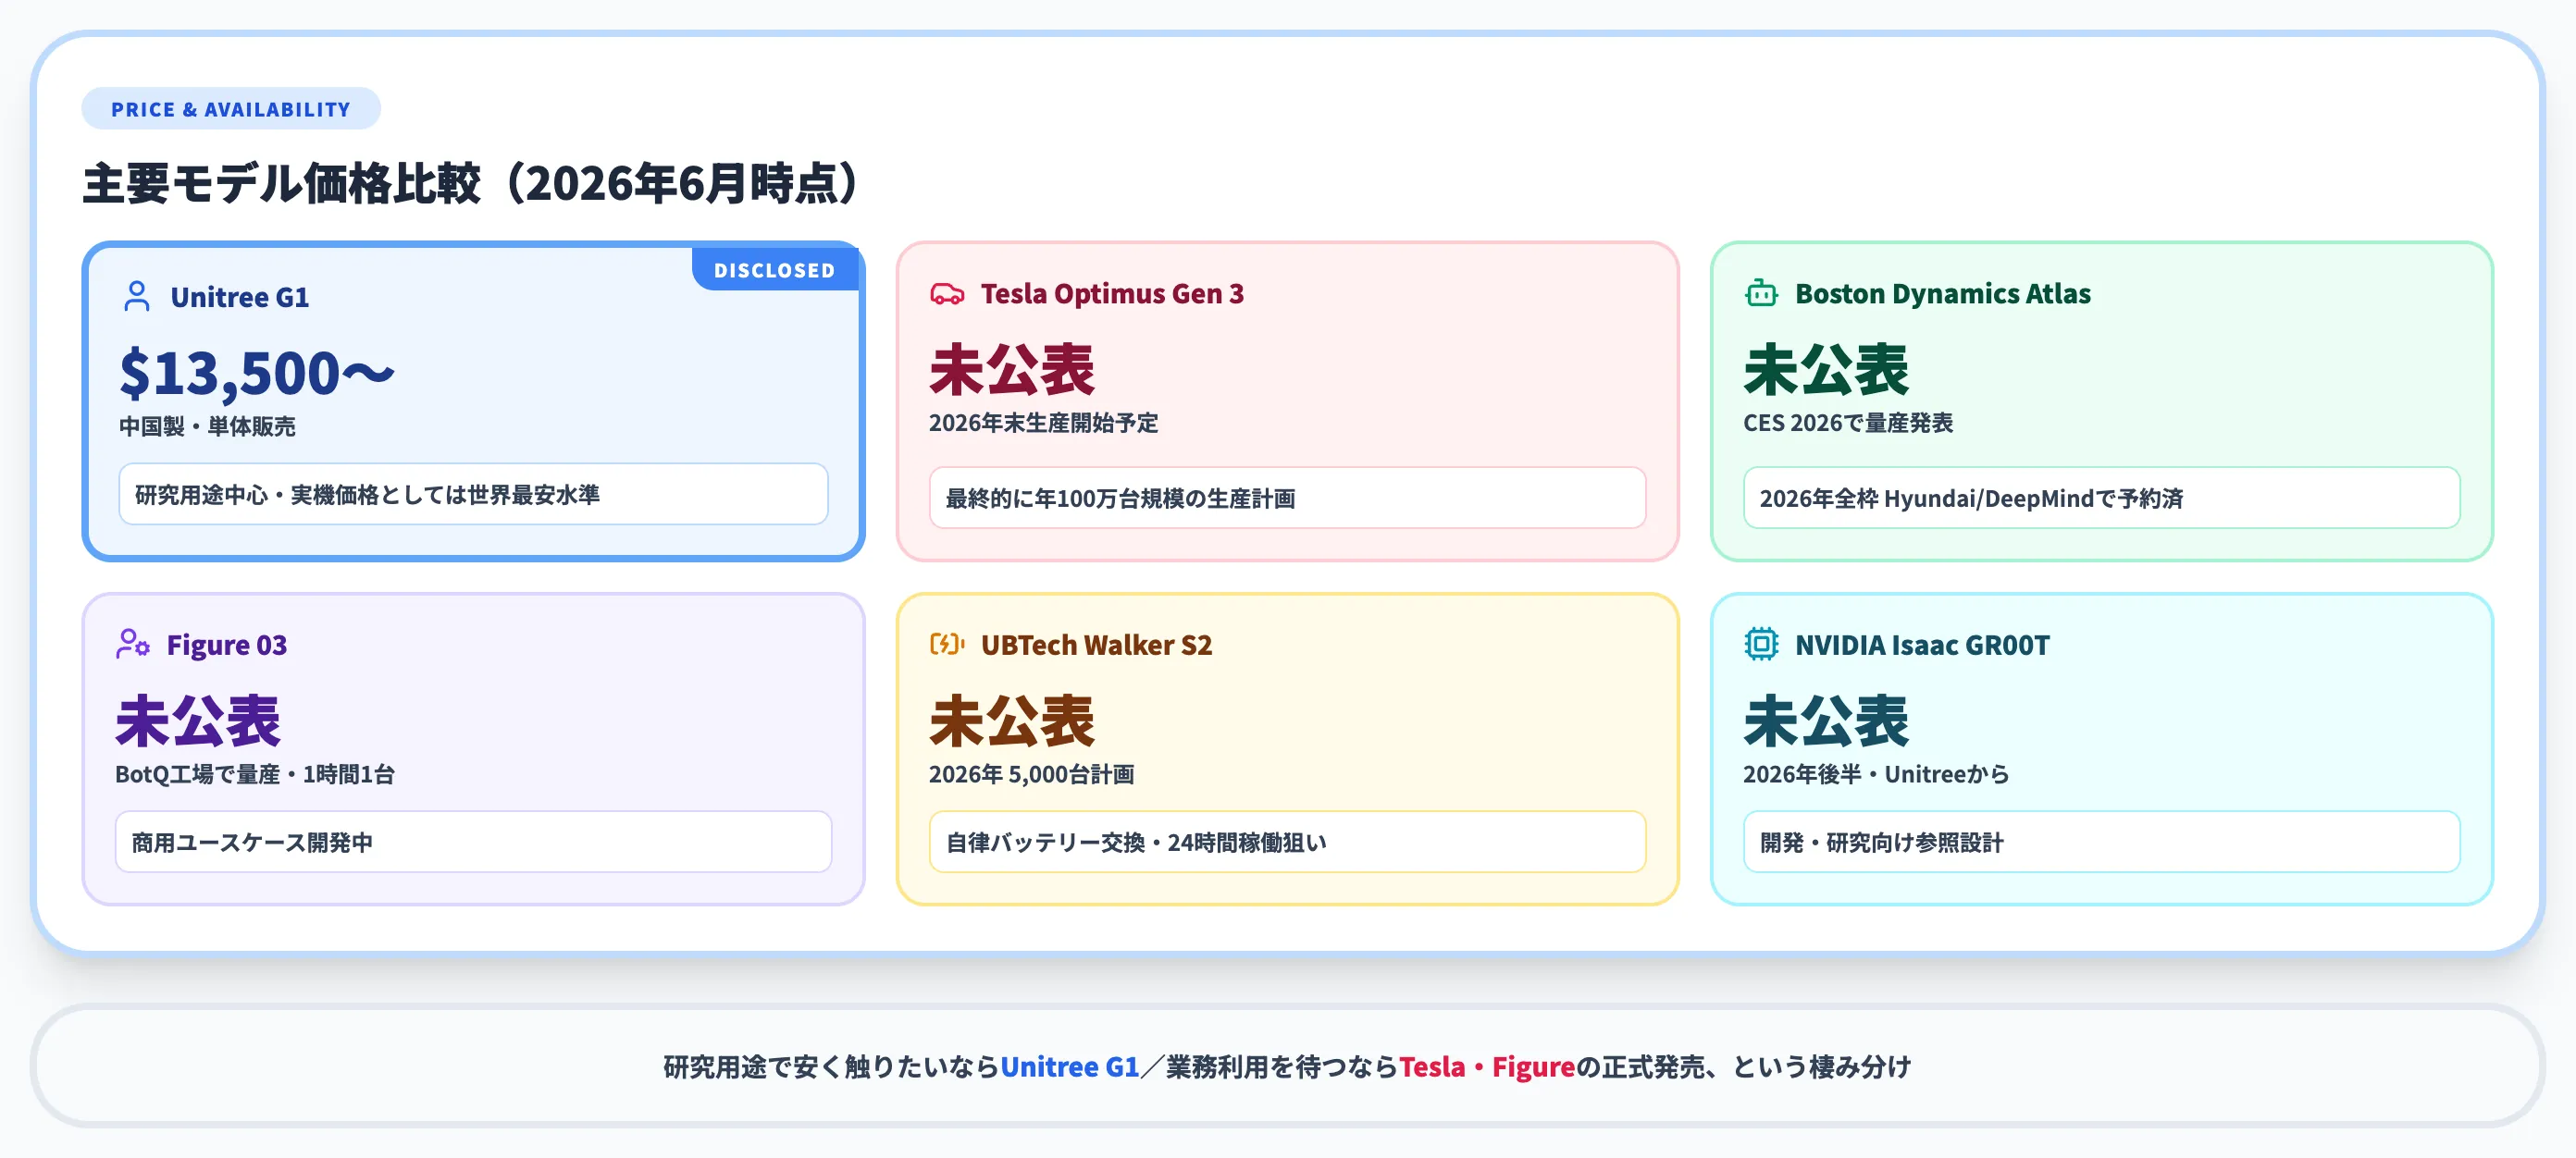Click the user-gear icon beside Figure 03
The height and width of the screenshot is (1158, 2576).
click(133, 645)
